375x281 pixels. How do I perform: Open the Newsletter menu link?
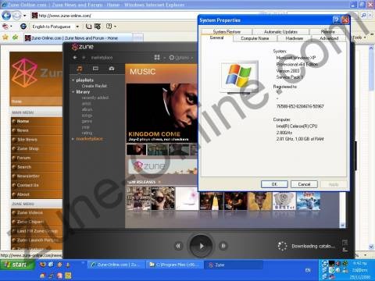[28, 176]
